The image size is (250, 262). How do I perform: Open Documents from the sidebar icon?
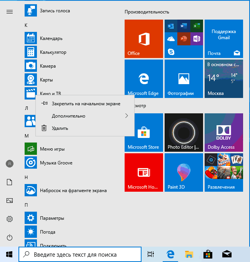(10, 182)
